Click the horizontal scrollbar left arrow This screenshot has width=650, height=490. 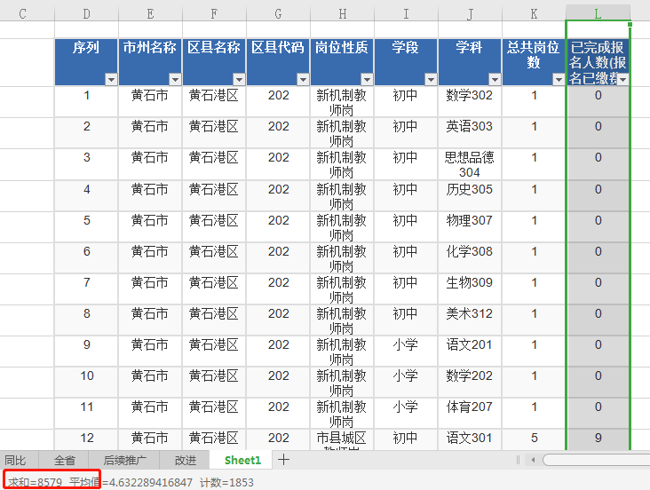pos(532,460)
